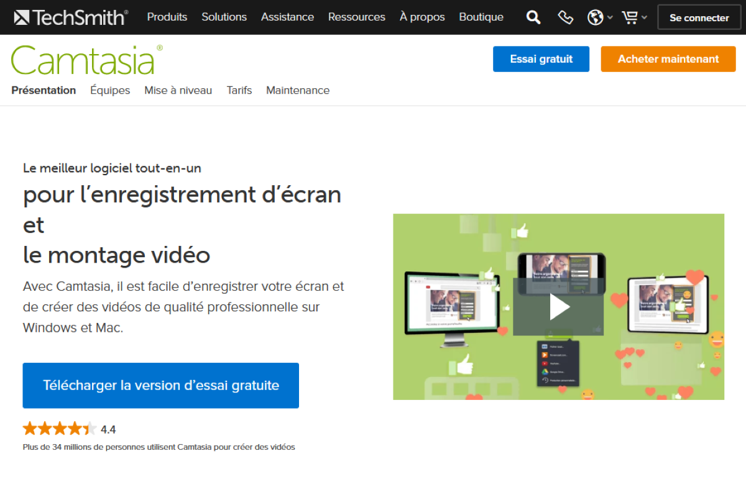Open the Boutique menu

click(481, 17)
